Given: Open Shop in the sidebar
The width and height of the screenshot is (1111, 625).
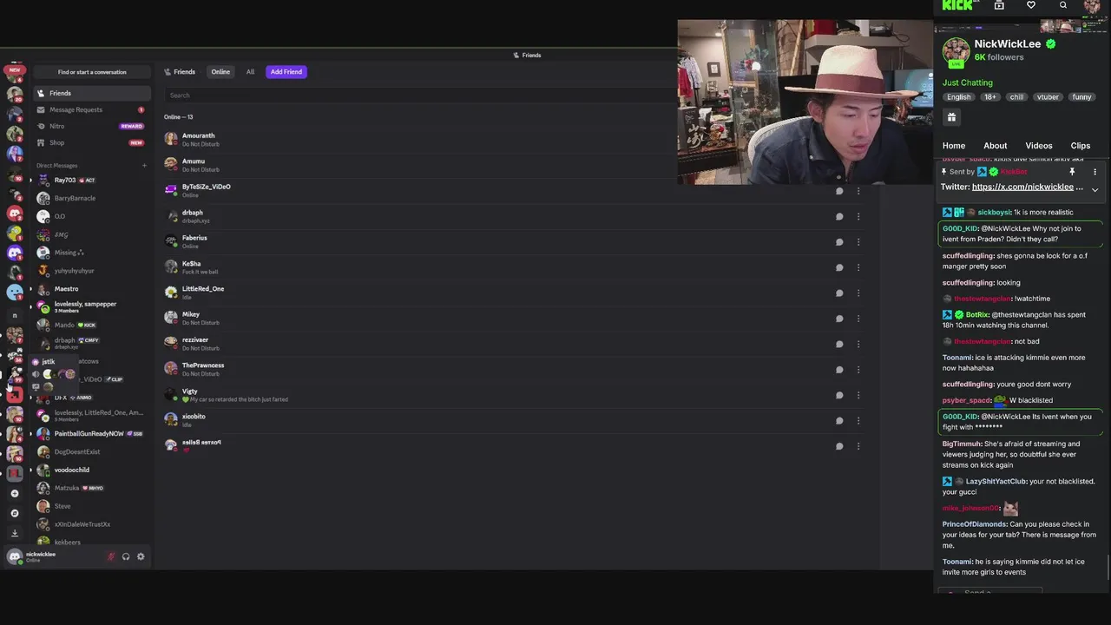Looking at the screenshot, I should pyautogui.click(x=92, y=142).
